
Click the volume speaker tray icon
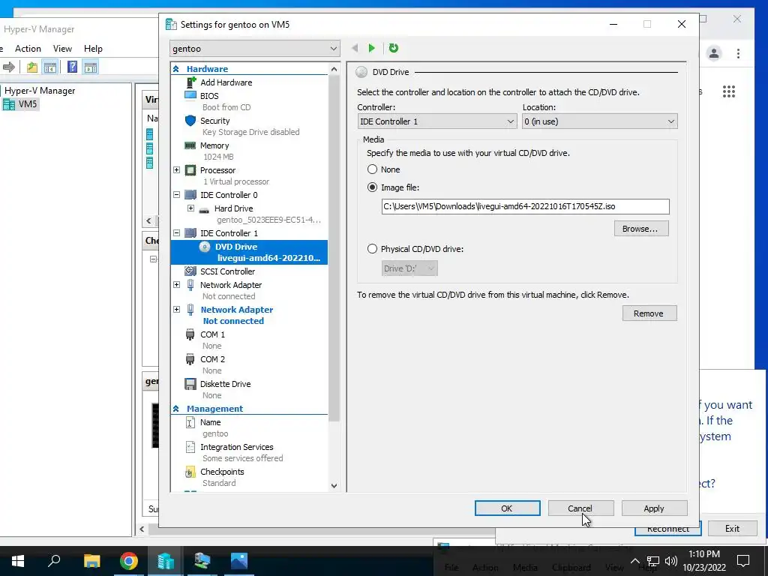point(671,561)
